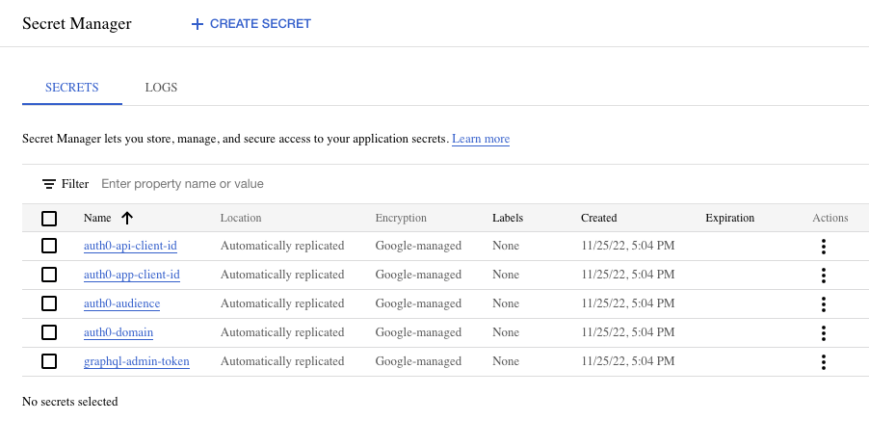Select the auth0-audience row checkbox
This screenshot has height=421, width=869.
pyautogui.click(x=49, y=303)
